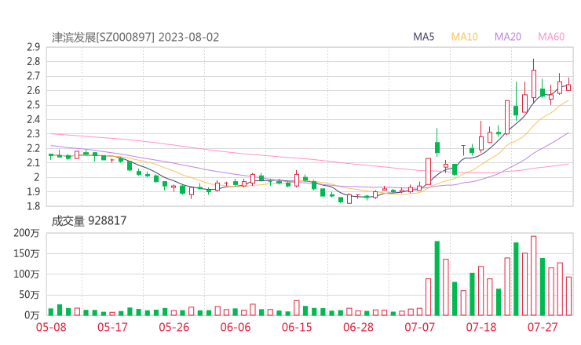Click the chart title 津滨发展[SZ000897] 2023-08-02
The height and width of the screenshot is (345, 581).
[x=135, y=38]
